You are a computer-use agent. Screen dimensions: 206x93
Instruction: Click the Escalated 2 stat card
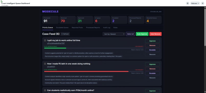pos(119,20)
